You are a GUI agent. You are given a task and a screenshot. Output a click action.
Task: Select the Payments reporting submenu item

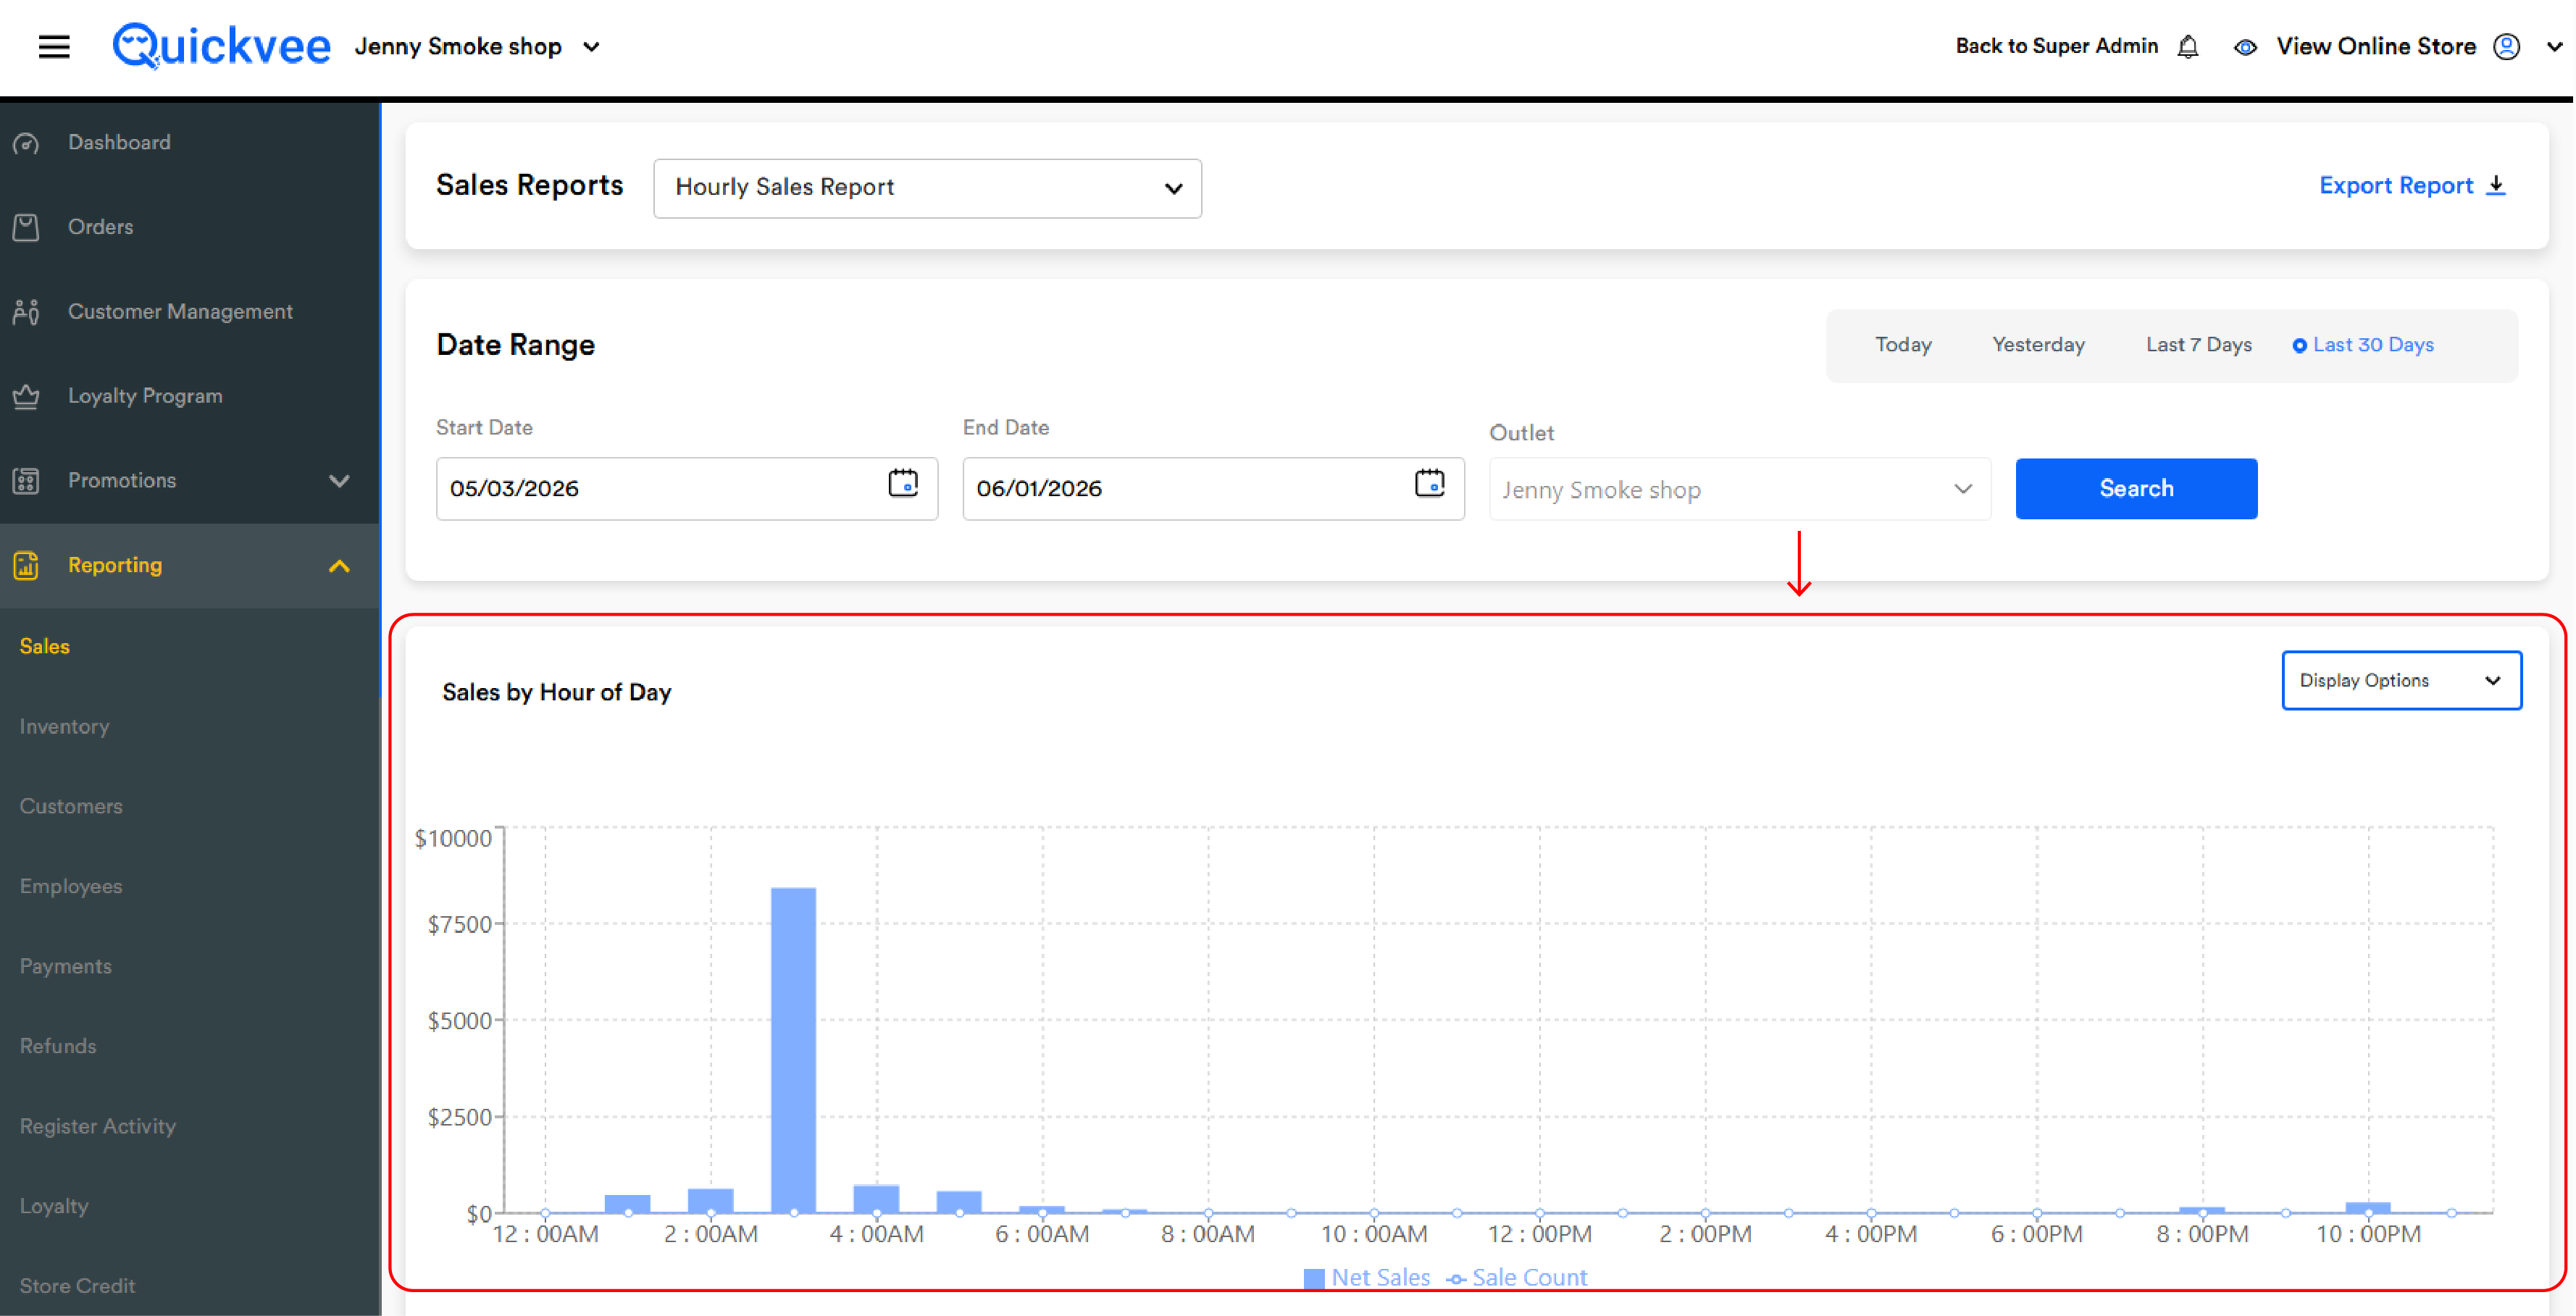click(65, 966)
